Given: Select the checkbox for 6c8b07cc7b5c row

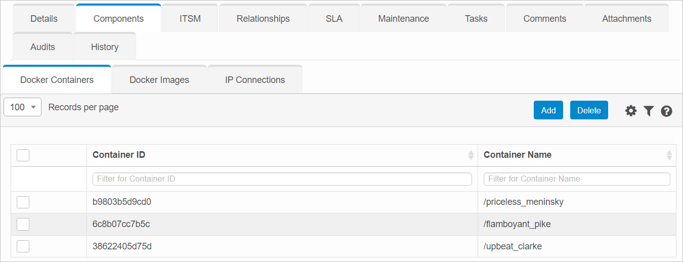Looking at the screenshot, I should [x=23, y=224].
